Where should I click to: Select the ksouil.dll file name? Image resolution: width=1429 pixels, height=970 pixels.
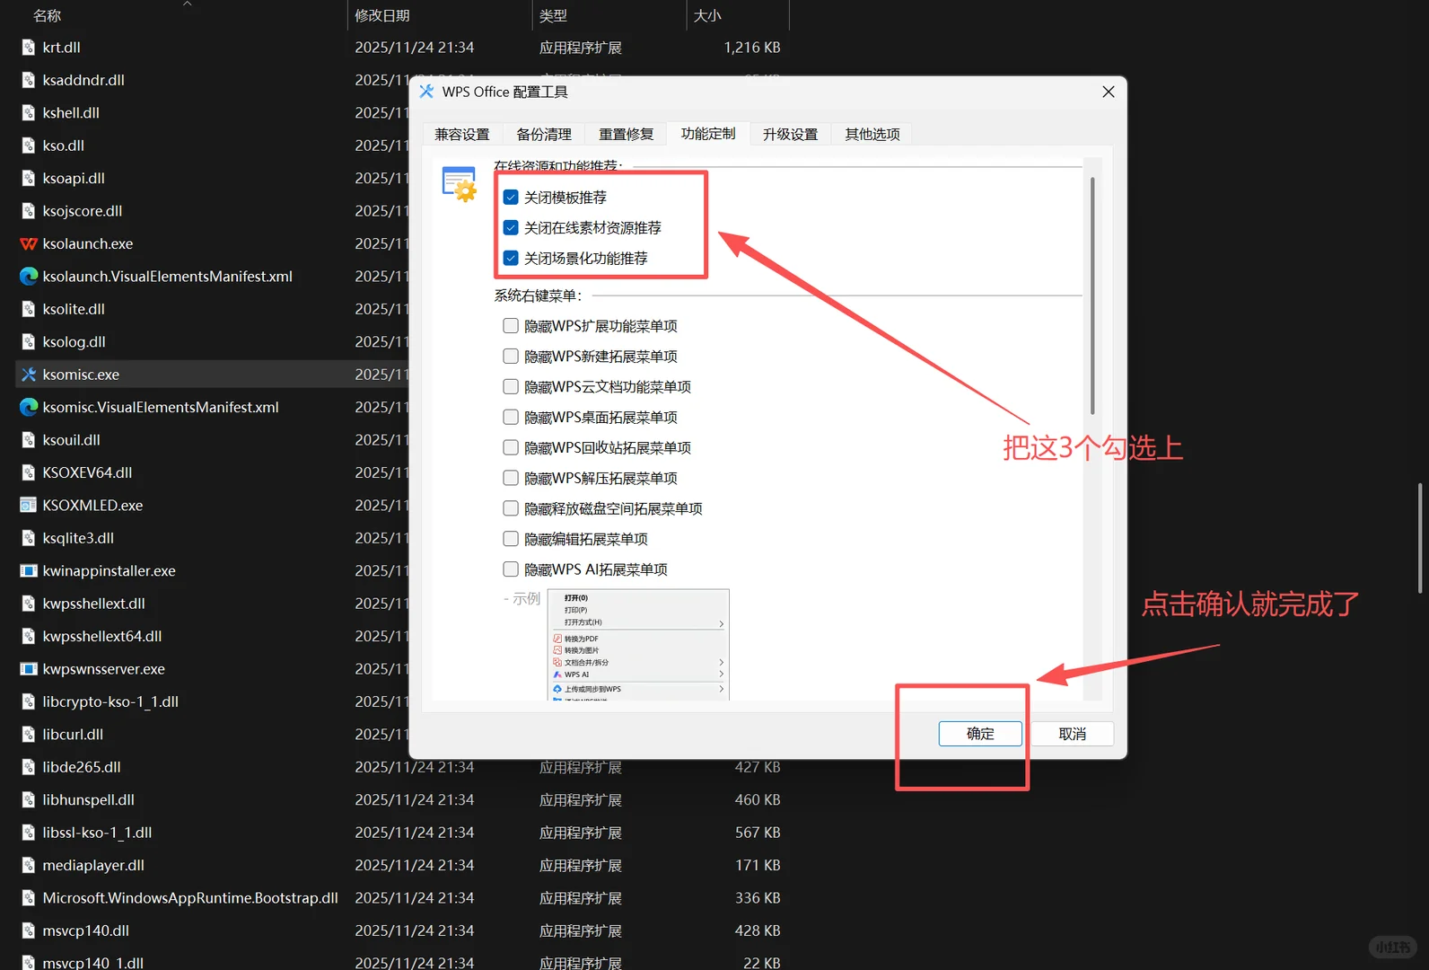coord(71,440)
